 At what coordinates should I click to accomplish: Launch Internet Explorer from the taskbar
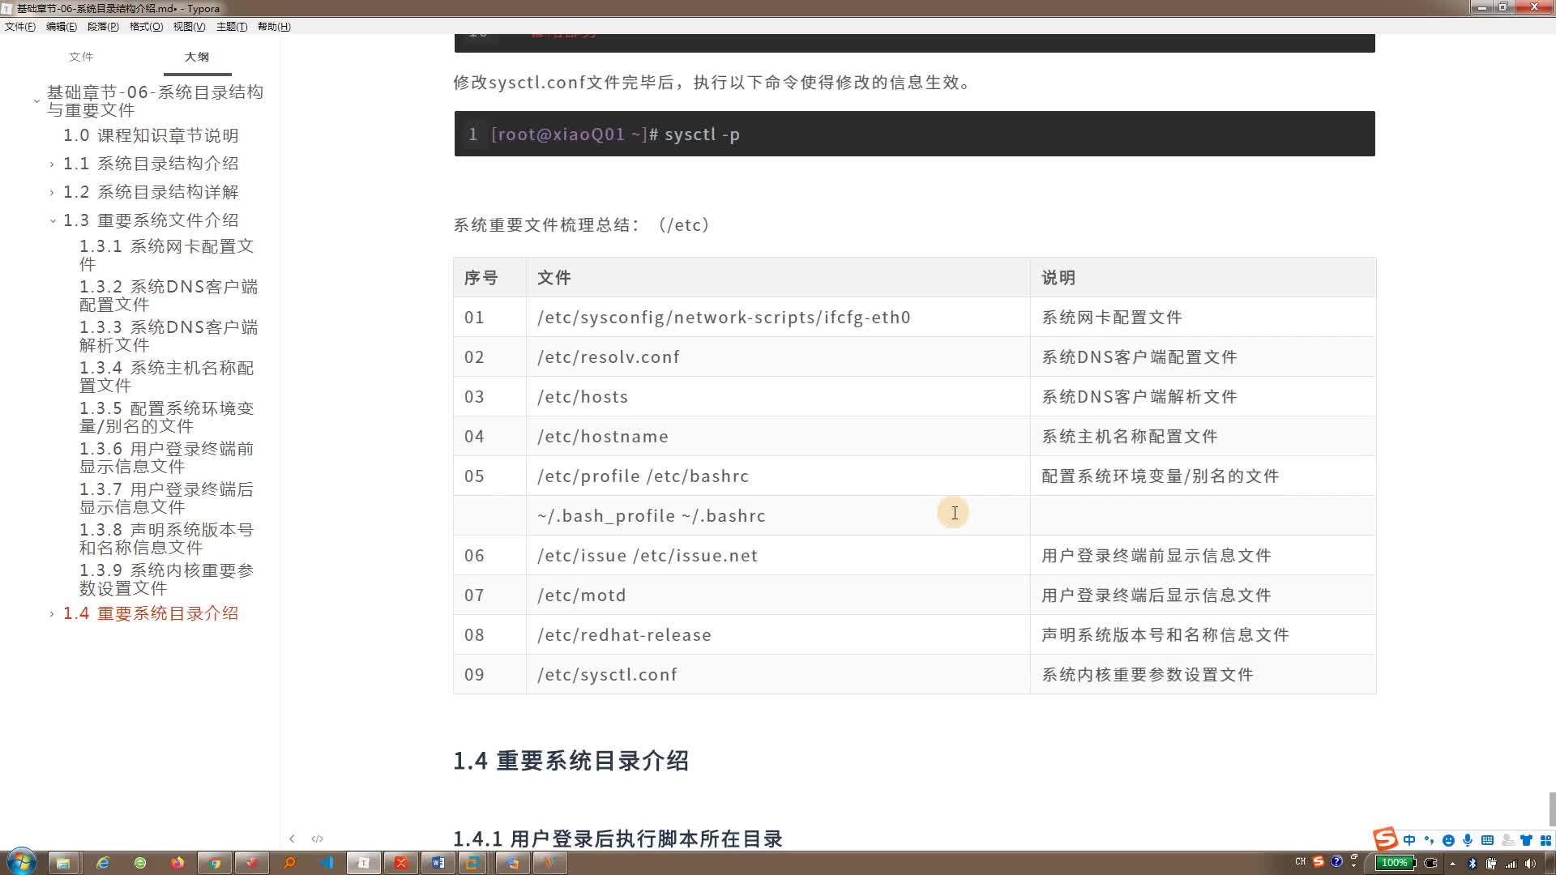pyautogui.click(x=103, y=863)
